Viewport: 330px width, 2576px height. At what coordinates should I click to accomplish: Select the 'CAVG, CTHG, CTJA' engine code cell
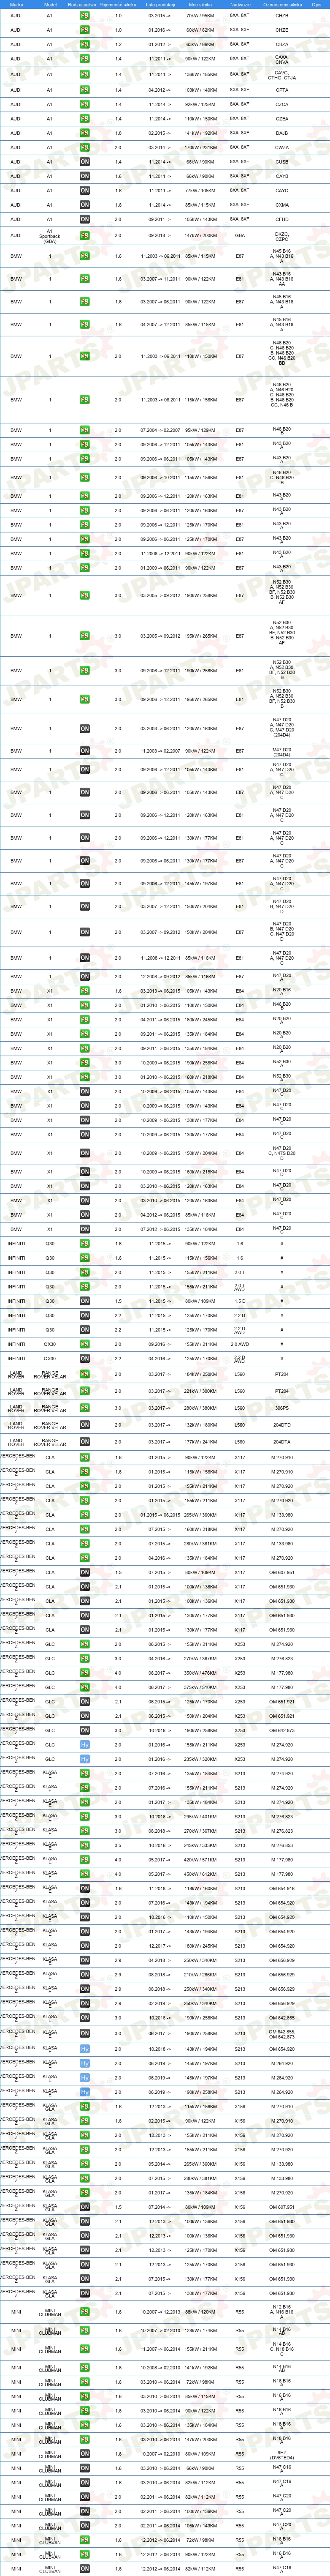coord(282,75)
